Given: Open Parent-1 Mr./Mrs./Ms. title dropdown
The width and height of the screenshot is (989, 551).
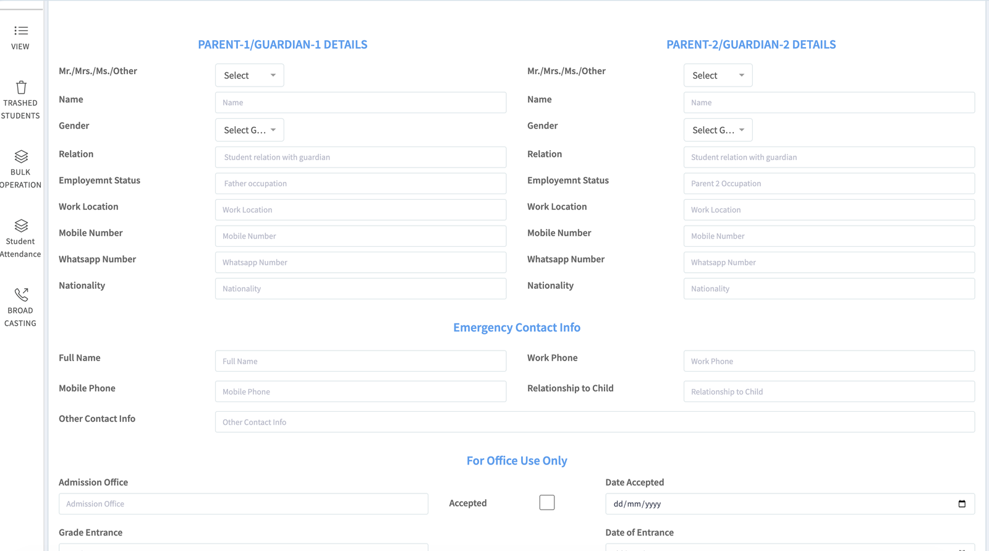Looking at the screenshot, I should pos(250,75).
